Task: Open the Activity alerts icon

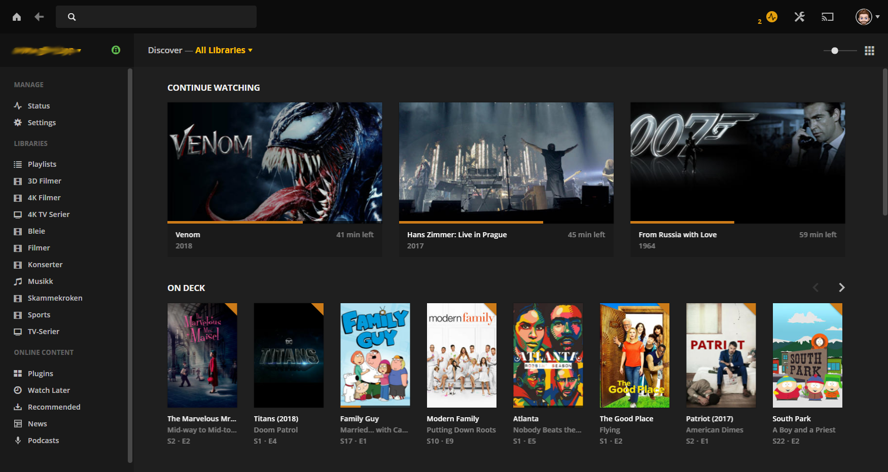Action: pos(771,17)
